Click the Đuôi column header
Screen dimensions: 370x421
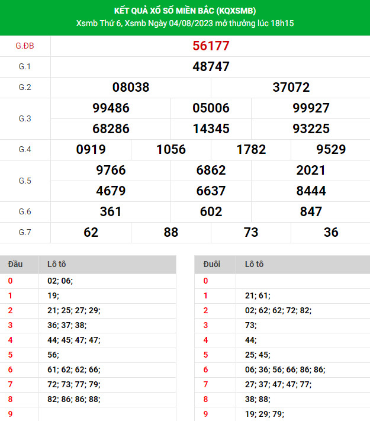(x=212, y=264)
